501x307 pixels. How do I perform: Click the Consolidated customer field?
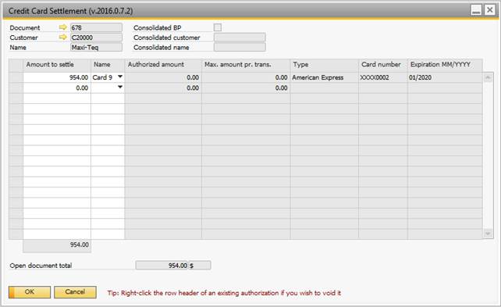coord(240,37)
